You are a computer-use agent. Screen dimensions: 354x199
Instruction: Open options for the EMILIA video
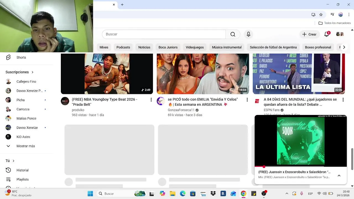[247, 99]
